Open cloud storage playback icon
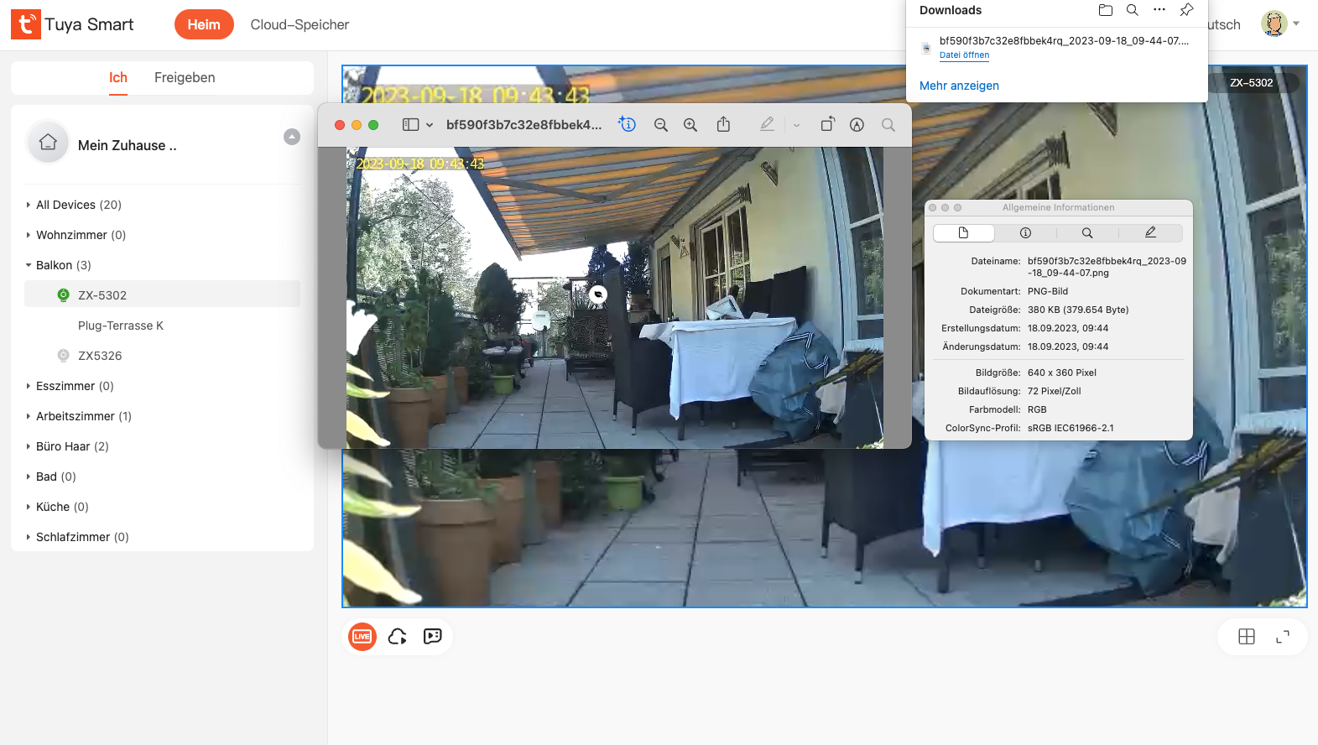Image resolution: width=1318 pixels, height=745 pixels. click(398, 637)
